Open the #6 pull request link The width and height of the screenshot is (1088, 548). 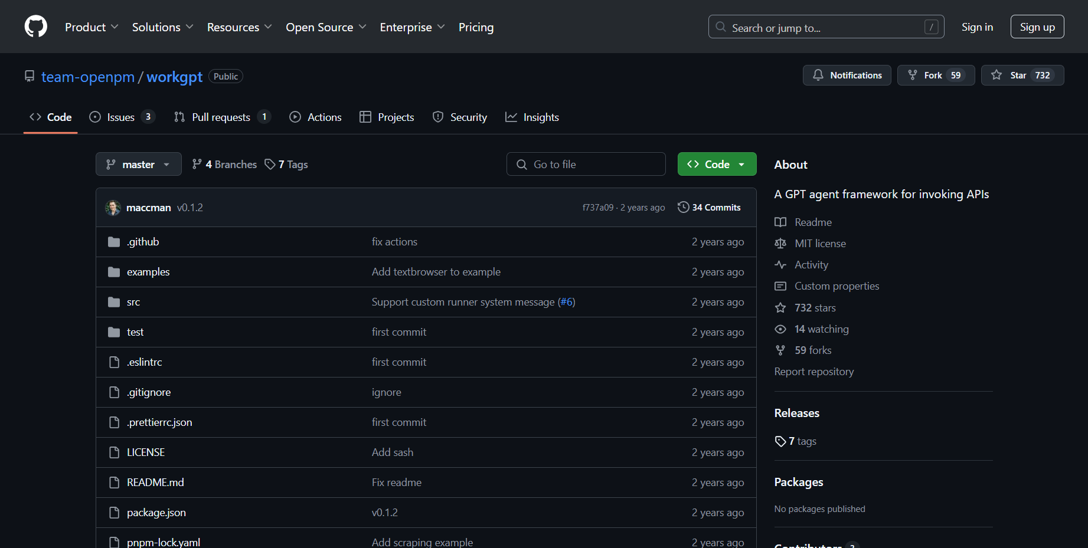pos(567,302)
